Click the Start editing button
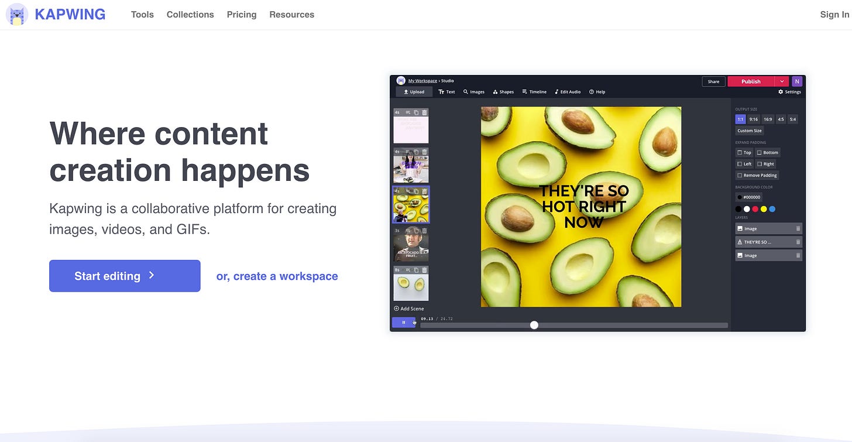This screenshot has width=852, height=442. coord(125,276)
